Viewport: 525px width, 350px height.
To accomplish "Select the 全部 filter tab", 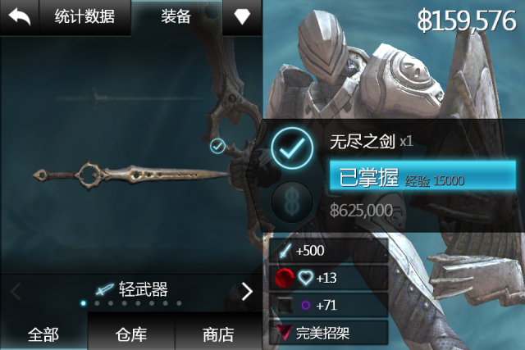I will (x=43, y=334).
